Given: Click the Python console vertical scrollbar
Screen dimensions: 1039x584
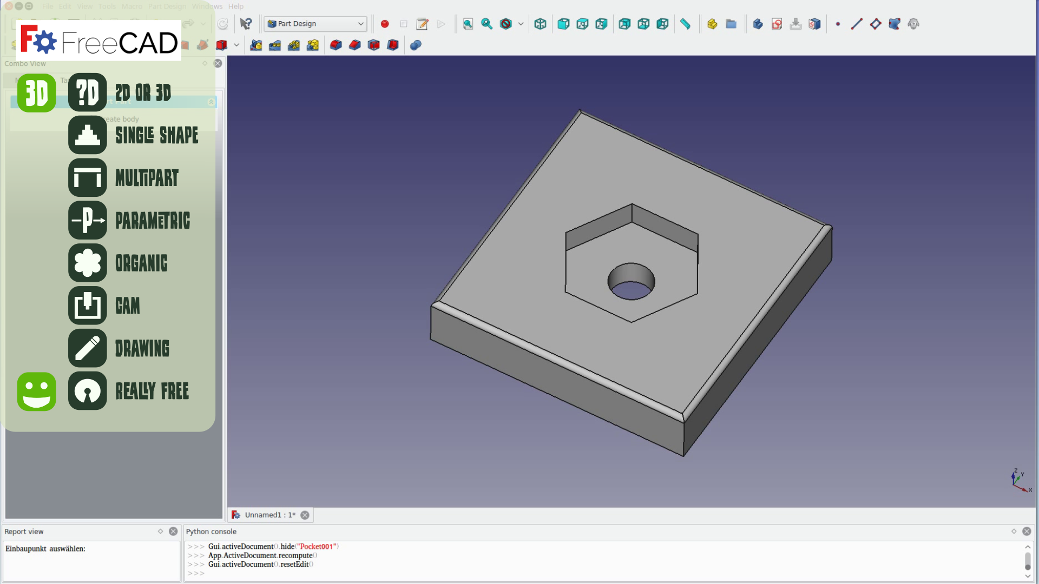Looking at the screenshot, I should (x=1028, y=561).
